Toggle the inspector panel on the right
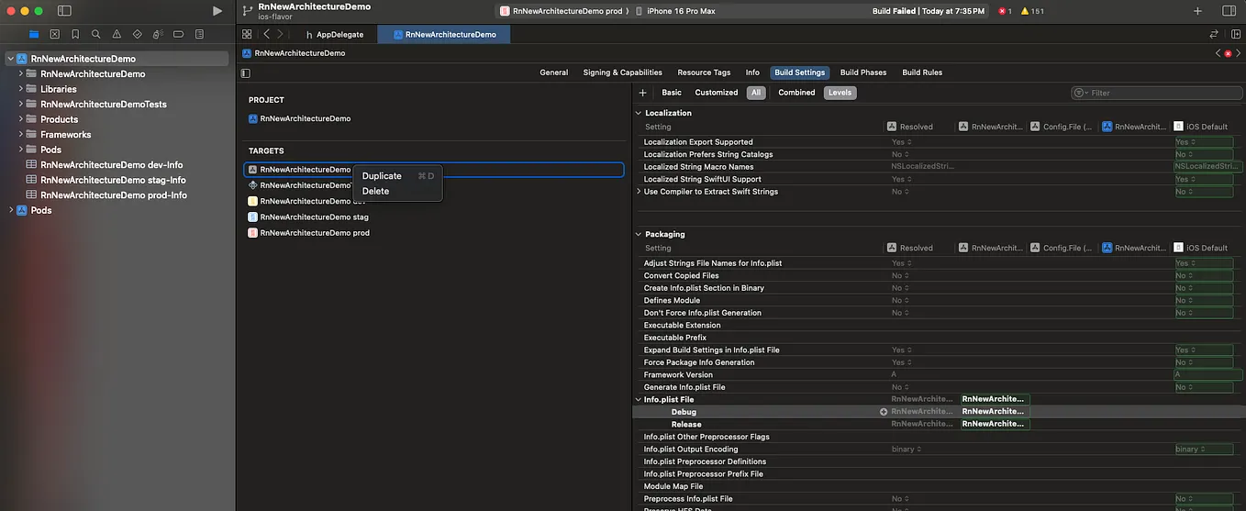The width and height of the screenshot is (1246, 511). [x=1229, y=11]
